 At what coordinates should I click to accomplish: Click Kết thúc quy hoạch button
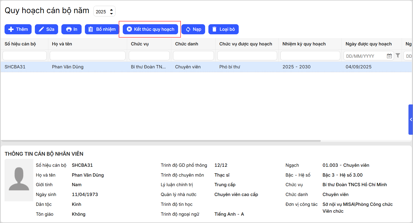pos(150,29)
